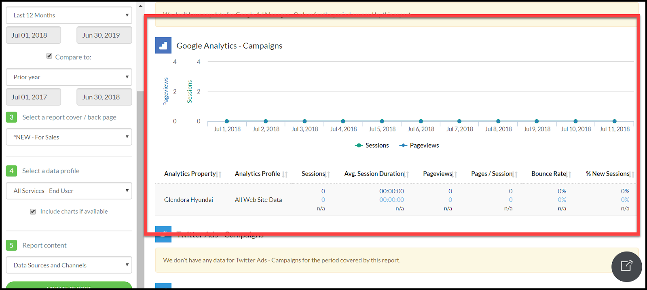The height and width of the screenshot is (290, 647).
Task: Sort the Pageviews column using arrows
Action: tap(455, 174)
